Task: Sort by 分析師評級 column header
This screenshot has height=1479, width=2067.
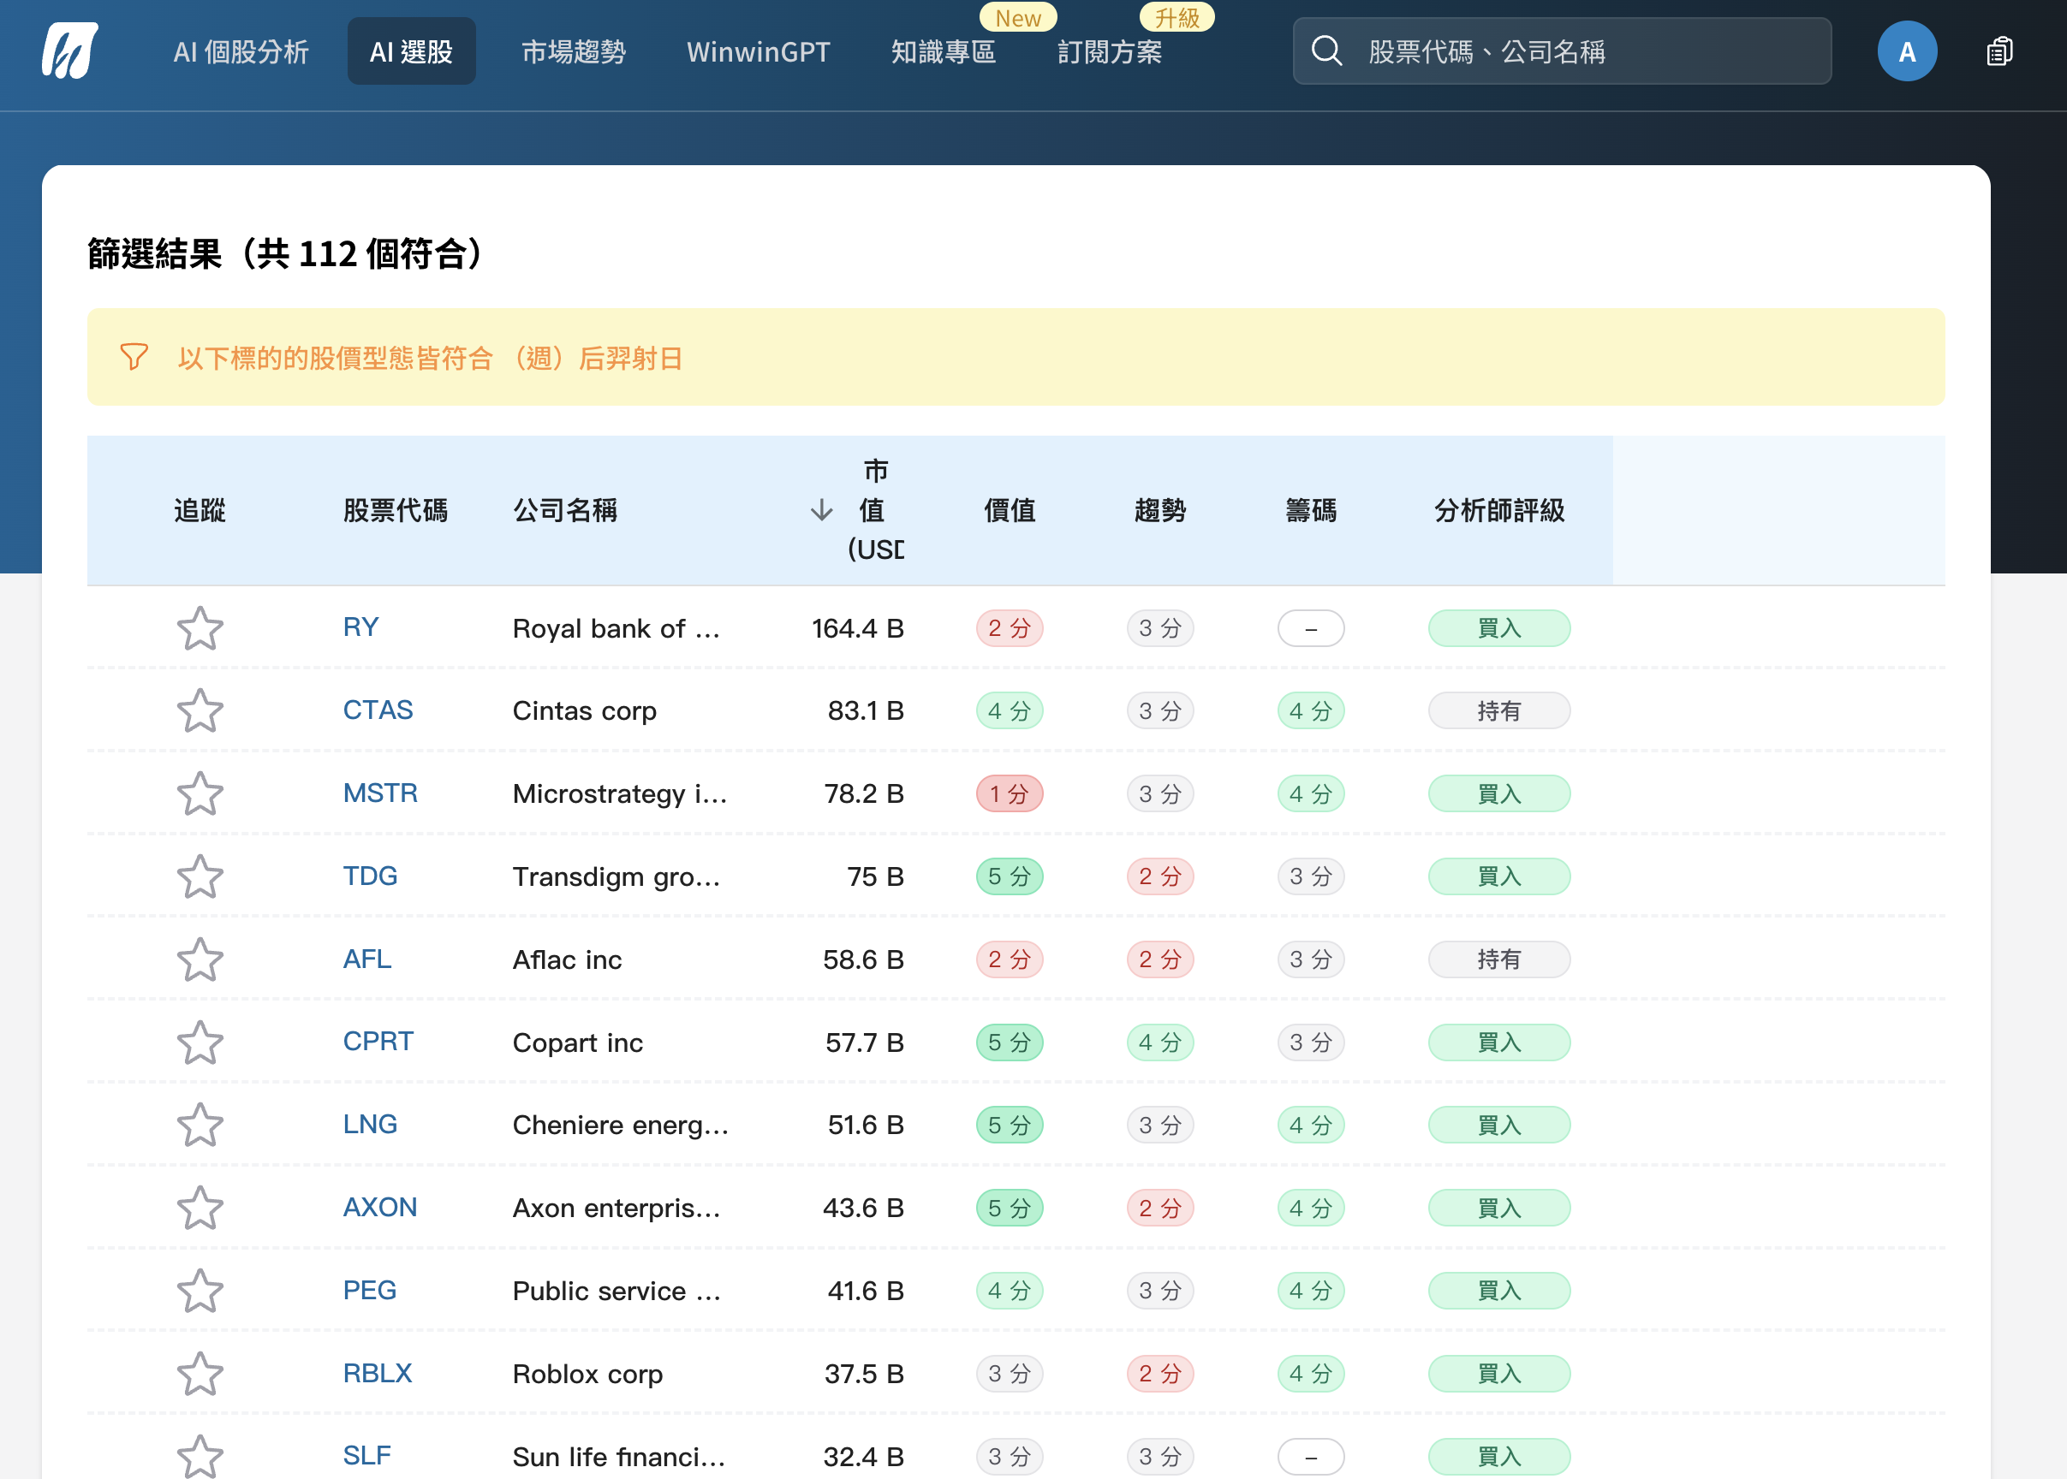Action: (x=1498, y=510)
